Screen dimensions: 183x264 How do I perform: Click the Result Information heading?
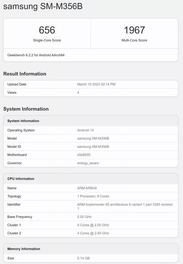tap(25, 74)
